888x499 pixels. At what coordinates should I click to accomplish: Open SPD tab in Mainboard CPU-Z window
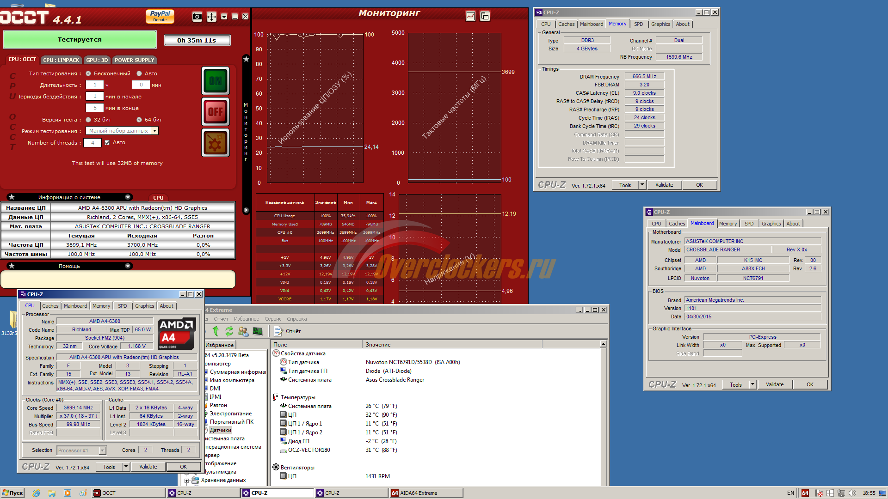(749, 224)
